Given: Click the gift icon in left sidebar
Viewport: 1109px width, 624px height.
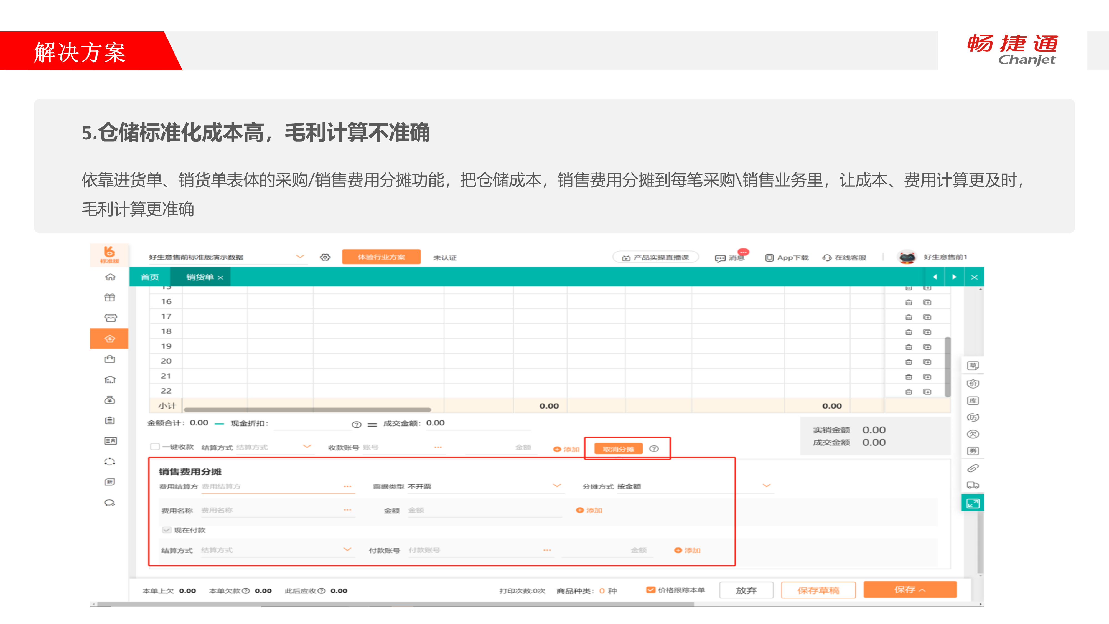Looking at the screenshot, I should pos(110,297).
